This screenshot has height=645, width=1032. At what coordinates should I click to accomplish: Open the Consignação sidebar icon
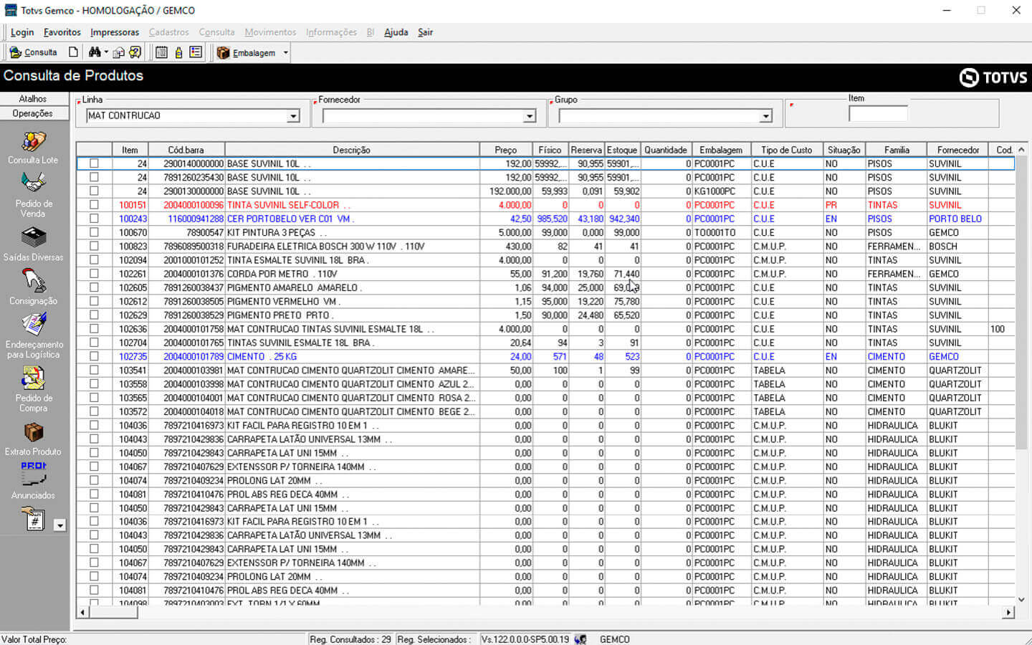pos(33,281)
